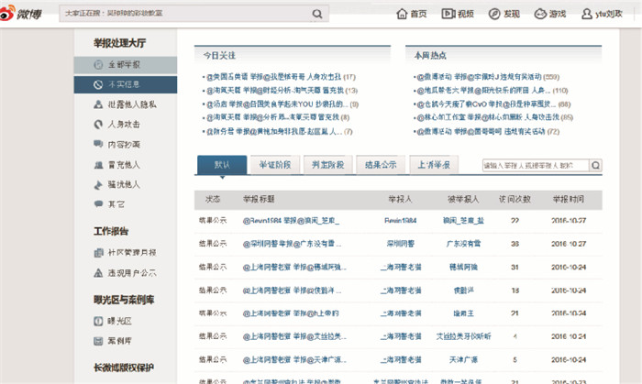The image size is (642, 384).
Task: Click the search magnifier in top bar
Action: [316, 15]
